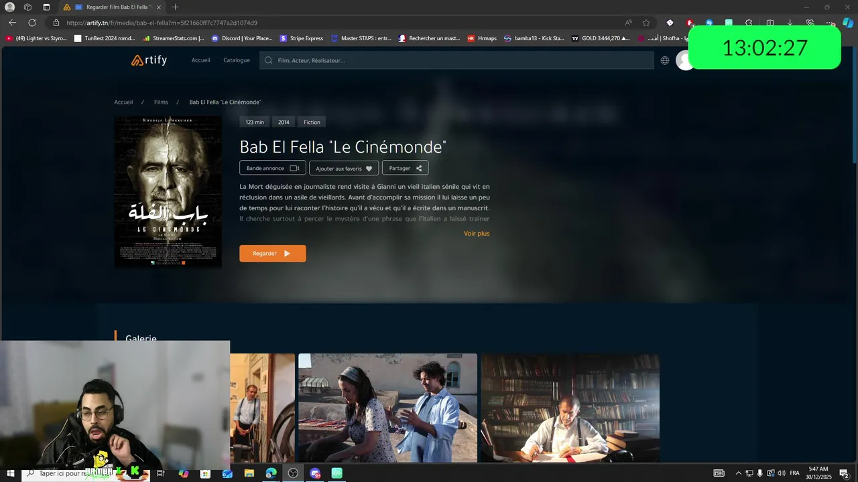Open Task View on taskbar

pos(161,473)
